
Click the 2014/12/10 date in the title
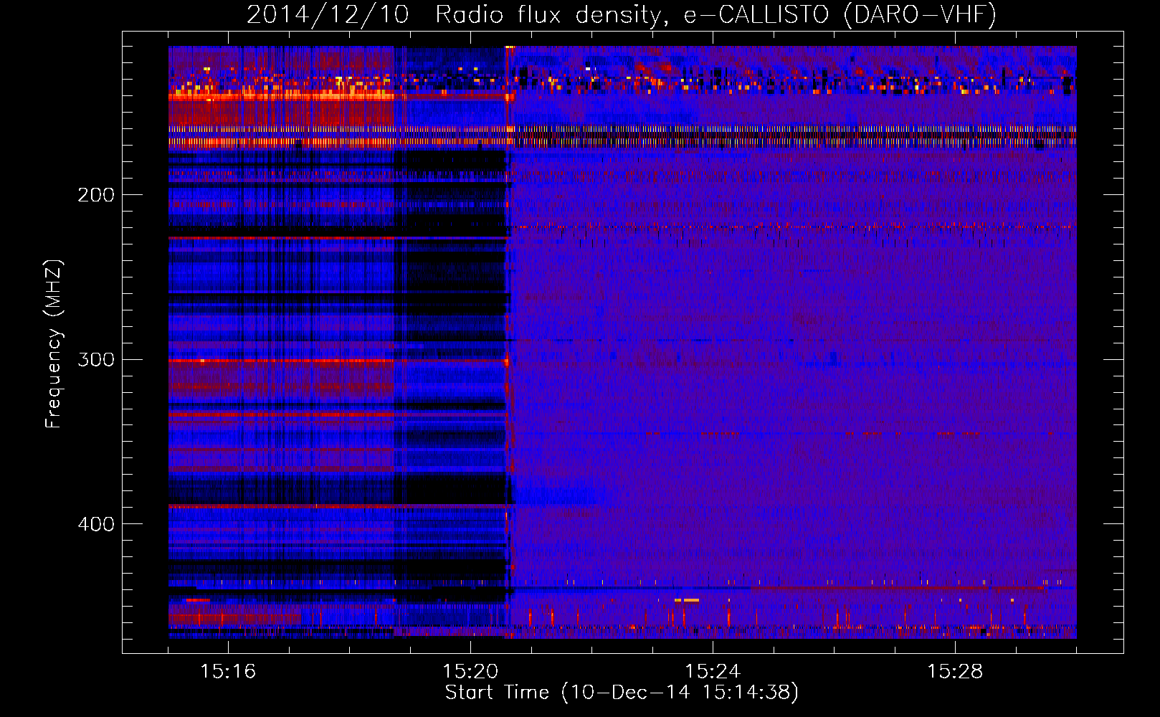point(328,15)
